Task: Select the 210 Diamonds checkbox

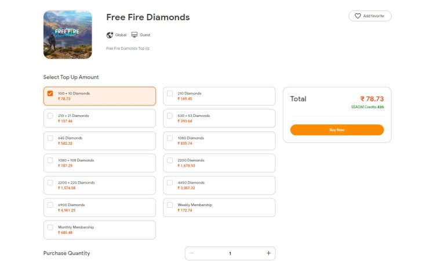Action: coord(170,93)
